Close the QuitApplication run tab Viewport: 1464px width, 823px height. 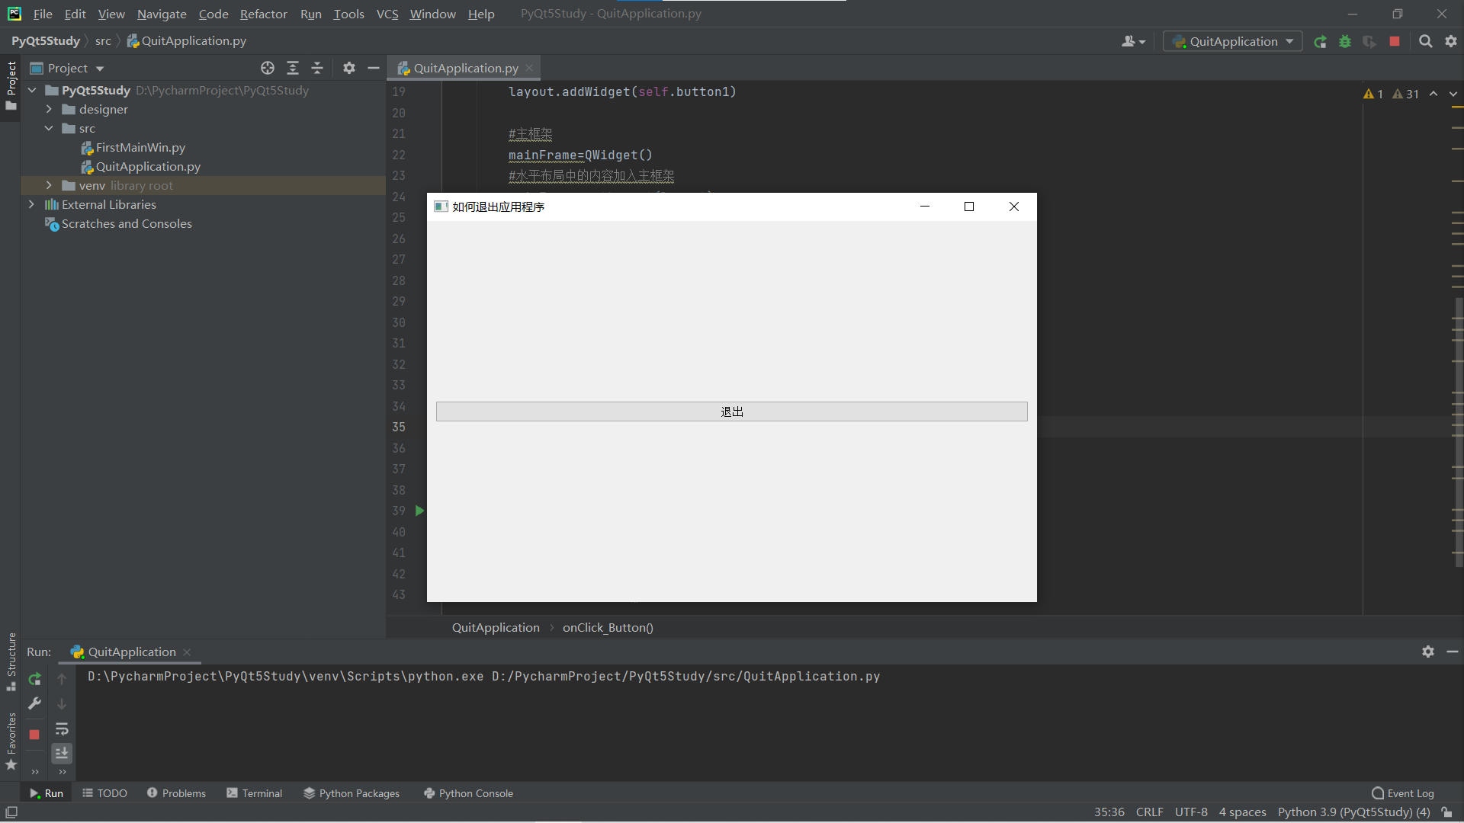point(187,652)
